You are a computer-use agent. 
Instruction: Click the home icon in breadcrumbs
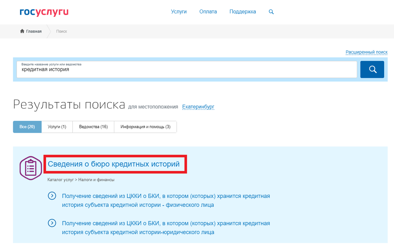click(22, 31)
